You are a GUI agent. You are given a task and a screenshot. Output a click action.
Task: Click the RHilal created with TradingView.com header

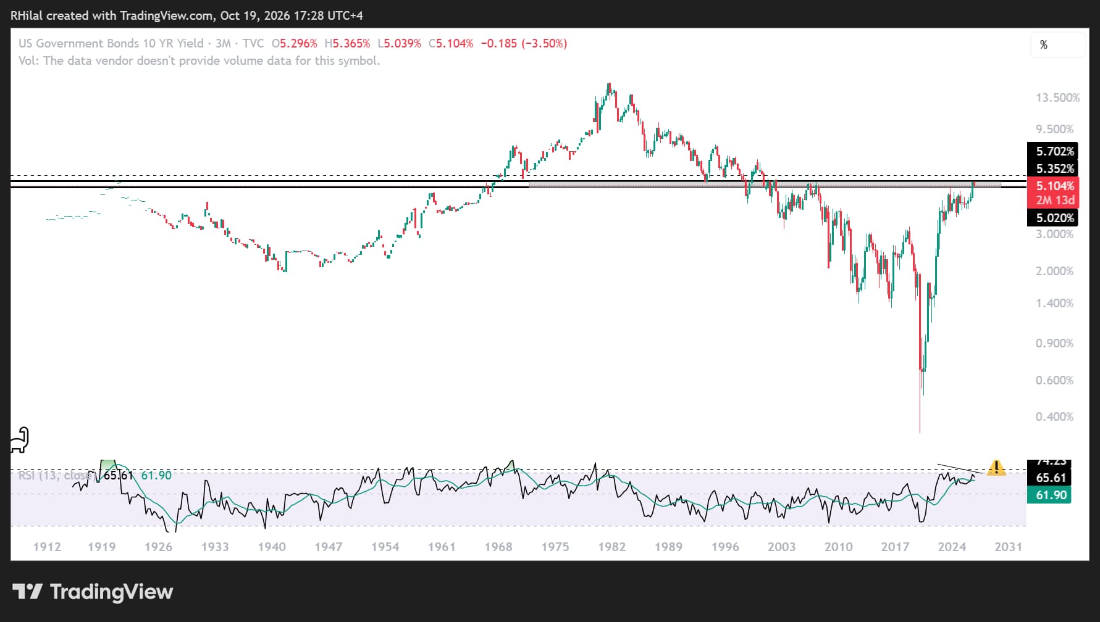tap(187, 15)
